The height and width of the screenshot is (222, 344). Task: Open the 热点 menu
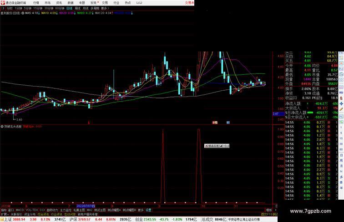(x=128, y=3)
